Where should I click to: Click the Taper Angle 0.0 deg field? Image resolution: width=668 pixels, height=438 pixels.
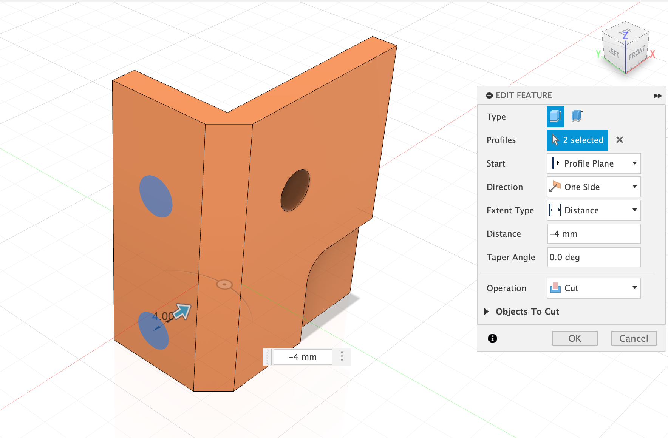(x=594, y=257)
